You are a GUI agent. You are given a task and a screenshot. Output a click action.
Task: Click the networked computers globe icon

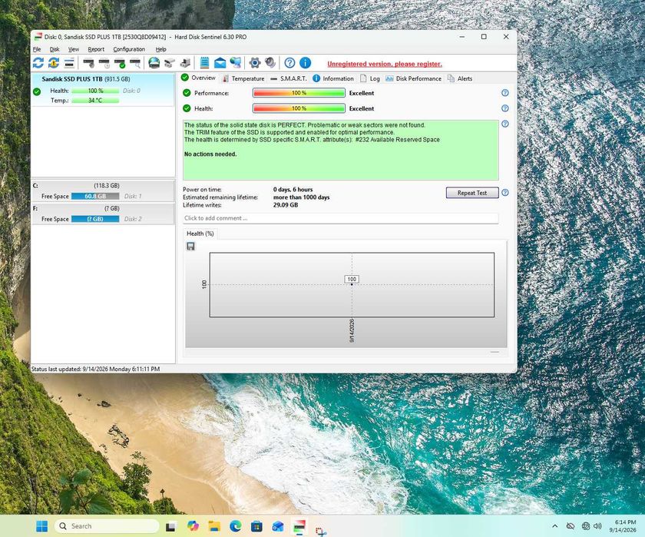coord(235,63)
